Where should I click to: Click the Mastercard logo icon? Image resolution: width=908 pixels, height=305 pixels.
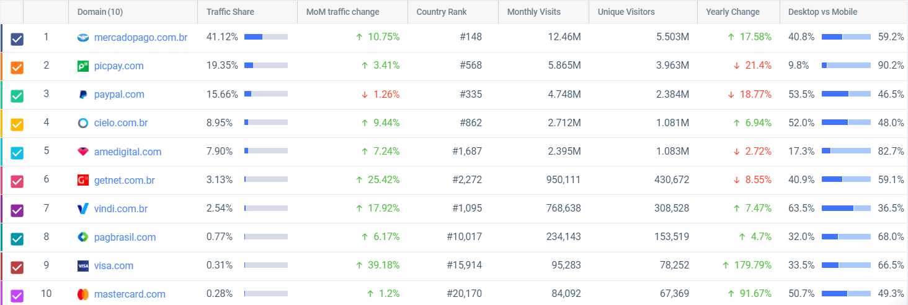point(83,294)
